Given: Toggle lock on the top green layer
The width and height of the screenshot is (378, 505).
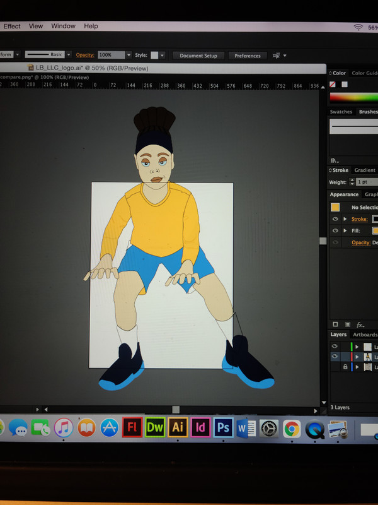Looking at the screenshot, I should pyautogui.click(x=345, y=347).
